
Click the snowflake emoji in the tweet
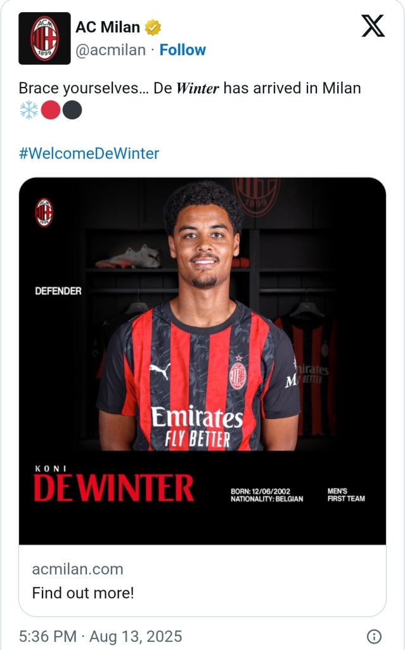[29, 110]
